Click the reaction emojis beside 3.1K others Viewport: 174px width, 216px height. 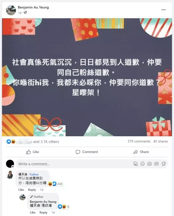coord(11,141)
